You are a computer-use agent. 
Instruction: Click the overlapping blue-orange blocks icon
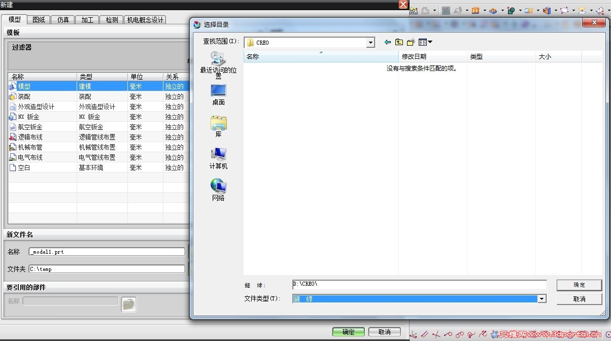point(529,11)
